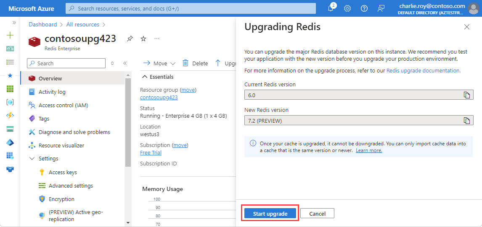The height and width of the screenshot is (227, 482).
Task: Collapse the Essentials section
Action: (145, 77)
